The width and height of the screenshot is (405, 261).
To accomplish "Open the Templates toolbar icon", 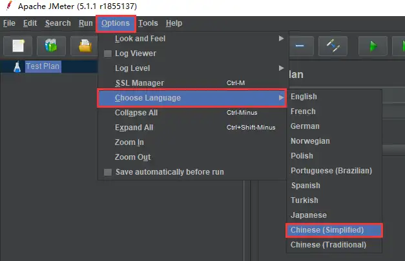I will click(x=51, y=46).
